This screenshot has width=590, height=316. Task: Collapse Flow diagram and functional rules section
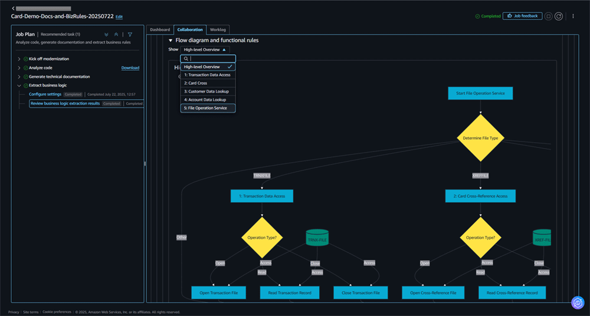pyautogui.click(x=171, y=41)
